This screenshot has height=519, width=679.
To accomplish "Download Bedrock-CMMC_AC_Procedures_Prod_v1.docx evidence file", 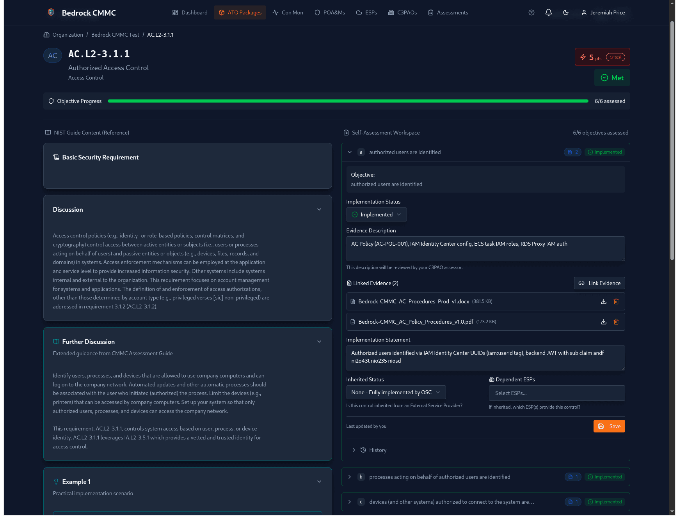I will [x=604, y=301].
